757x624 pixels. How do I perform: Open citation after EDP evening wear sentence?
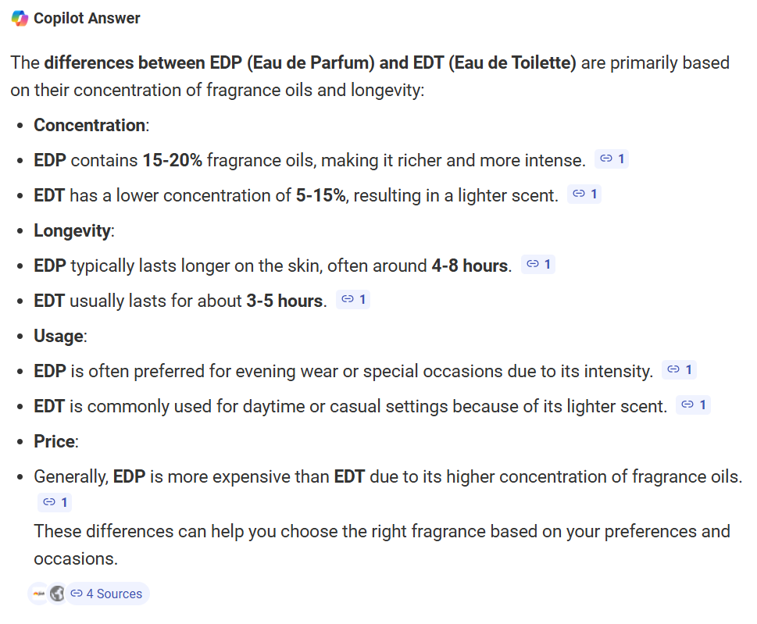point(680,370)
